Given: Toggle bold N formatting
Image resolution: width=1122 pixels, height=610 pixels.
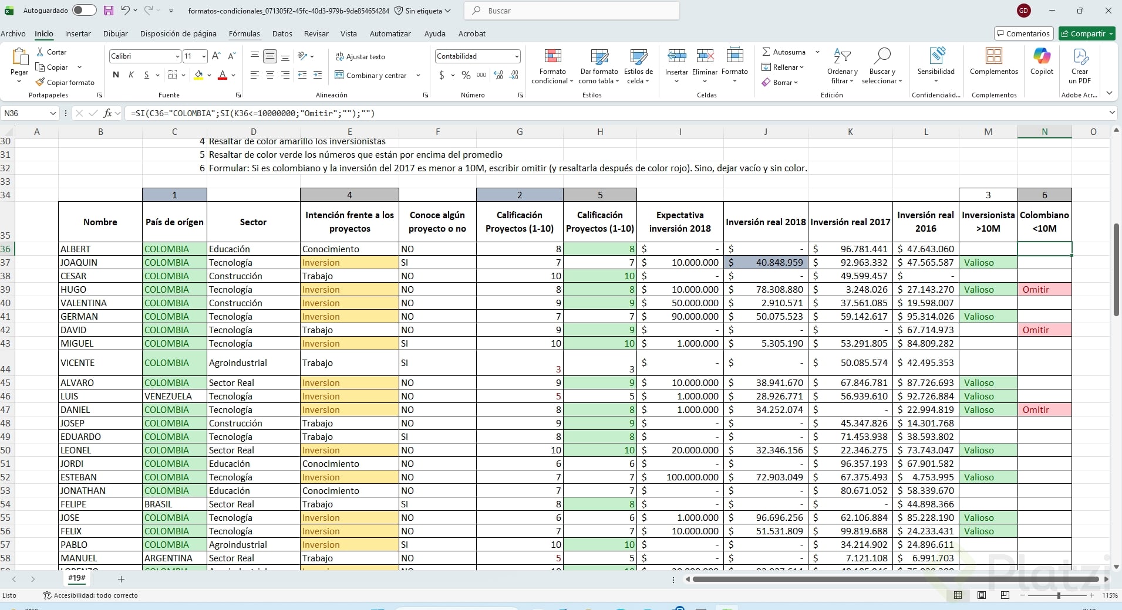Looking at the screenshot, I should click(x=116, y=75).
